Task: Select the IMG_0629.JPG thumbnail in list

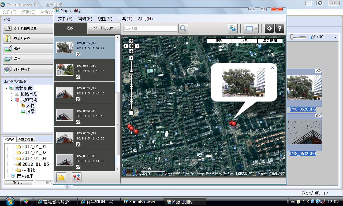Action: pyautogui.click(x=65, y=115)
